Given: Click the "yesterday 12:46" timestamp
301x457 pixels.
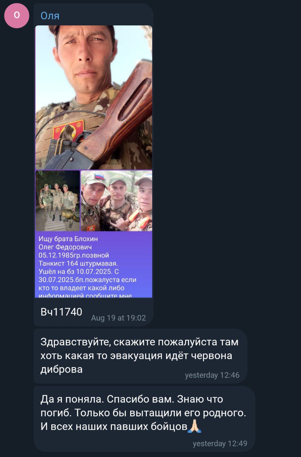Looking at the screenshot, I should point(212,375).
